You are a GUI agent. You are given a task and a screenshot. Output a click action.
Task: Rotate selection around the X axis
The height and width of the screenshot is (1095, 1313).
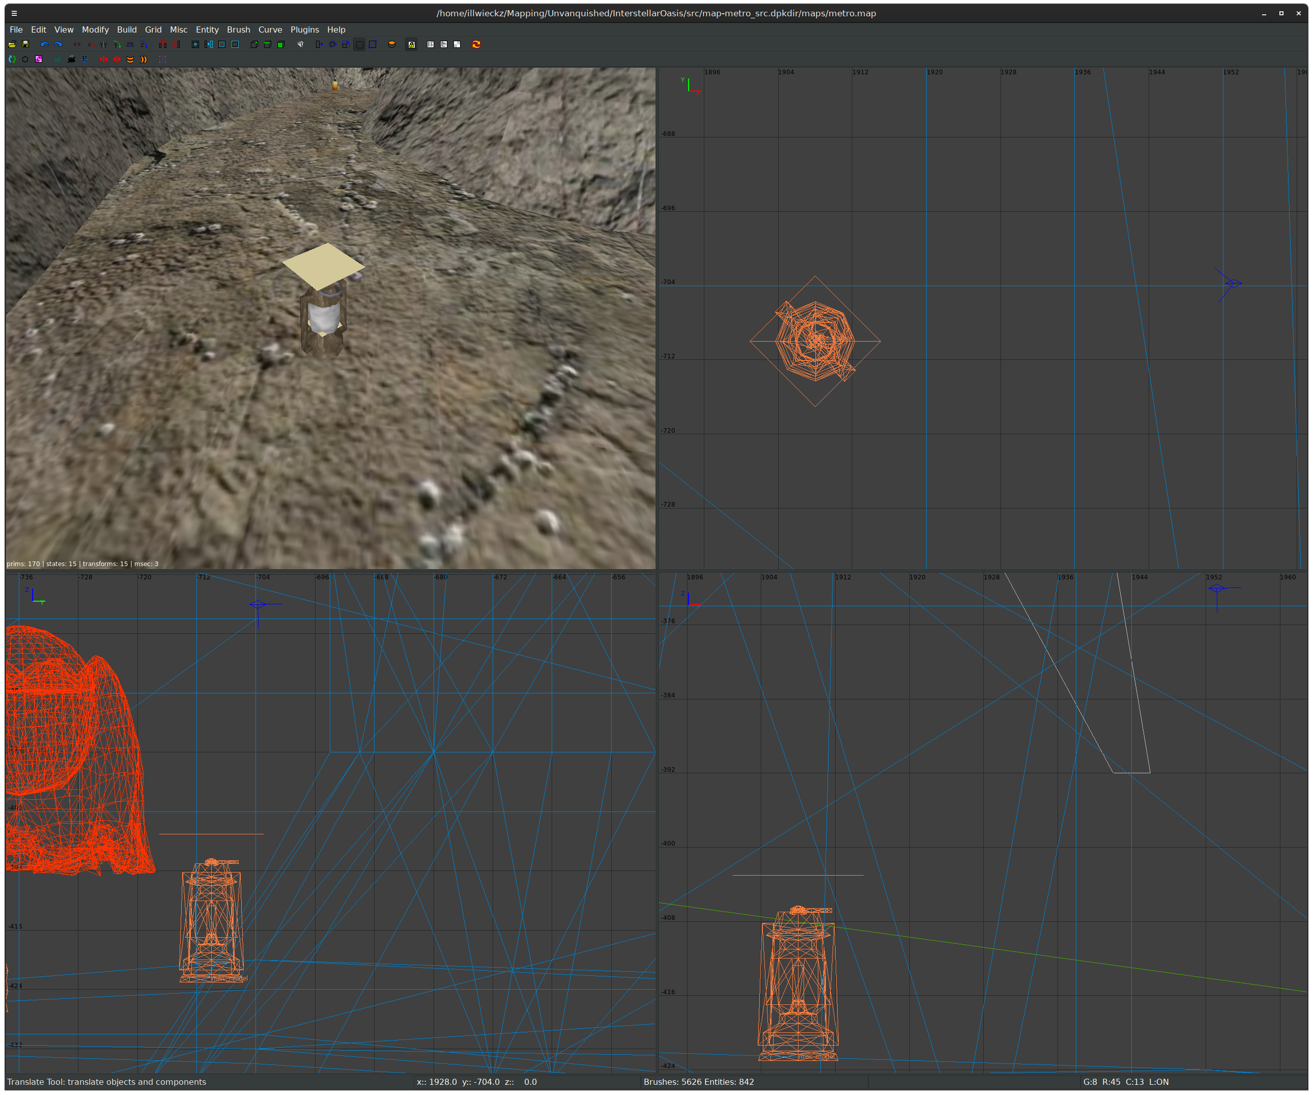91,44
